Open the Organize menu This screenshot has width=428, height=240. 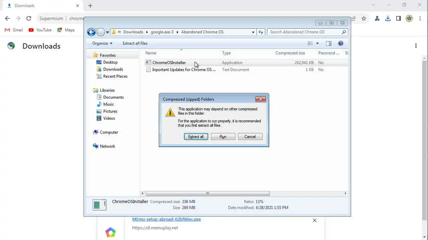coord(102,43)
